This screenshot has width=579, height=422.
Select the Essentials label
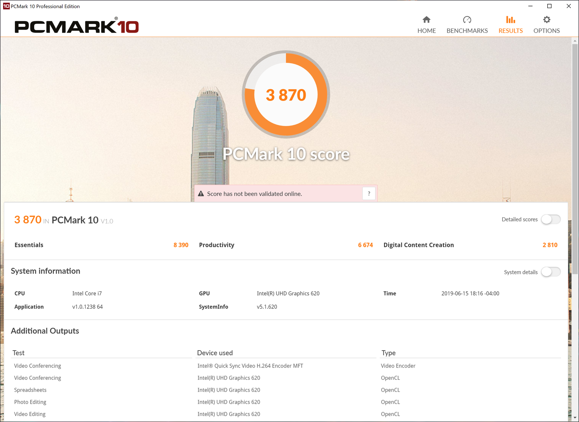29,245
